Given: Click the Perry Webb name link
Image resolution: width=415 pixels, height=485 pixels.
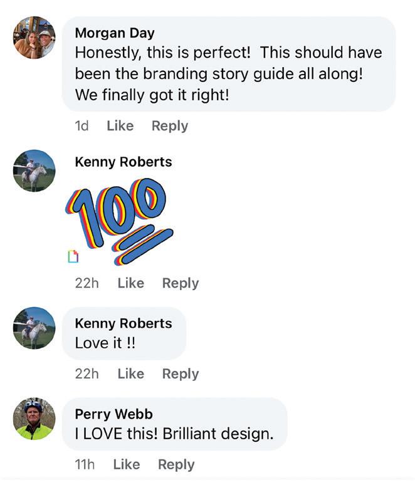Looking at the screenshot, I should 113,414.
